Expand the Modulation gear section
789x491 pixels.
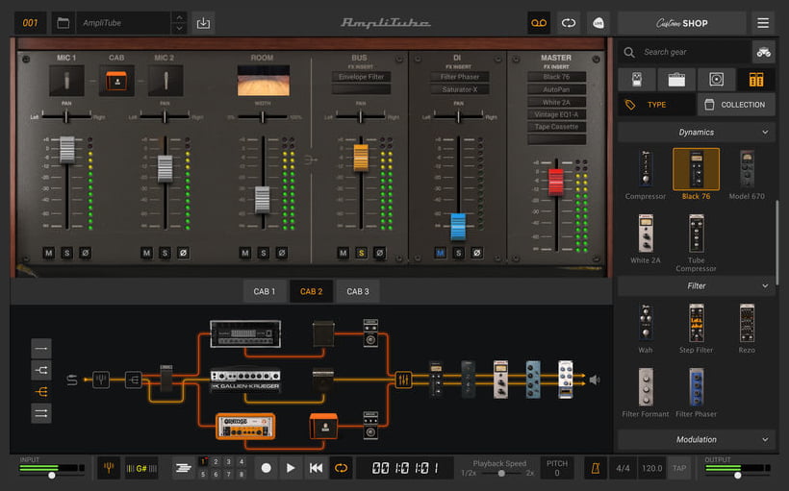(x=697, y=440)
